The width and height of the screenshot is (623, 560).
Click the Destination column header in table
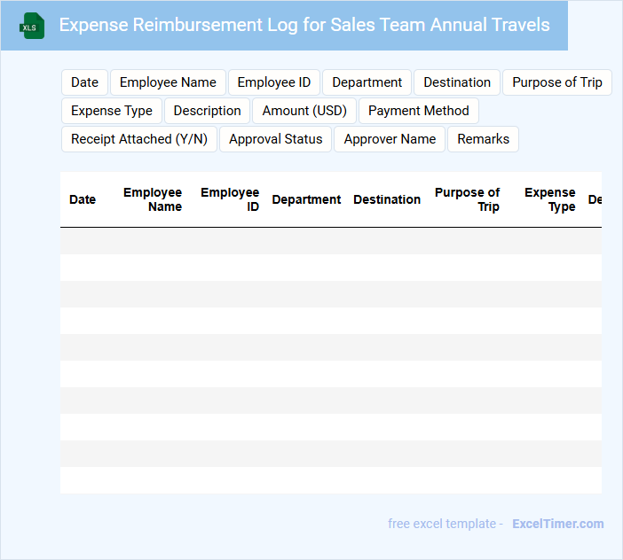[x=387, y=199]
